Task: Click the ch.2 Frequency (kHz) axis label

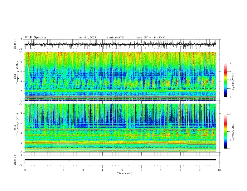Action: pyautogui.click(x=16, y=124)
